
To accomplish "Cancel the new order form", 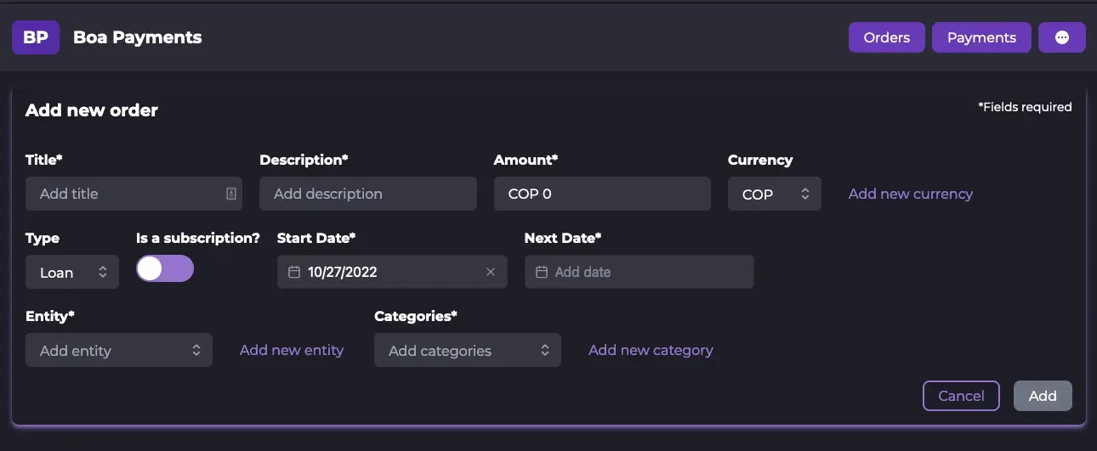I will [x=961, y=396].
